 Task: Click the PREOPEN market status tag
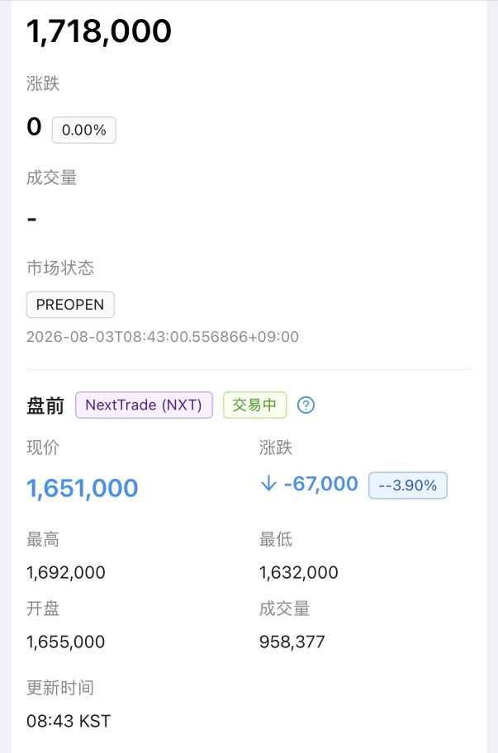pos(70,305)
